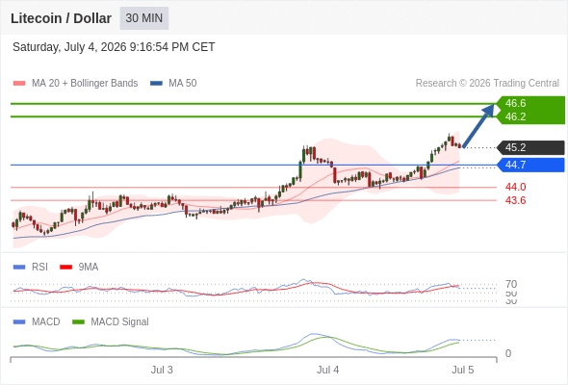
Task: Open the Research Trading Central copyright link
Action: [487, 84]
